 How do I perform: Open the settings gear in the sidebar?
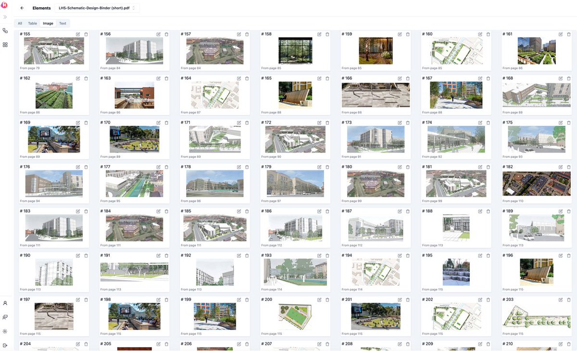click(5, 331)
